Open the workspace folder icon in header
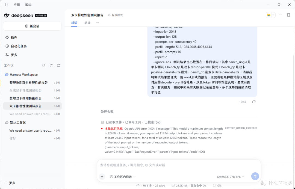Screen dimensions: 295x189 pos(269,15)
